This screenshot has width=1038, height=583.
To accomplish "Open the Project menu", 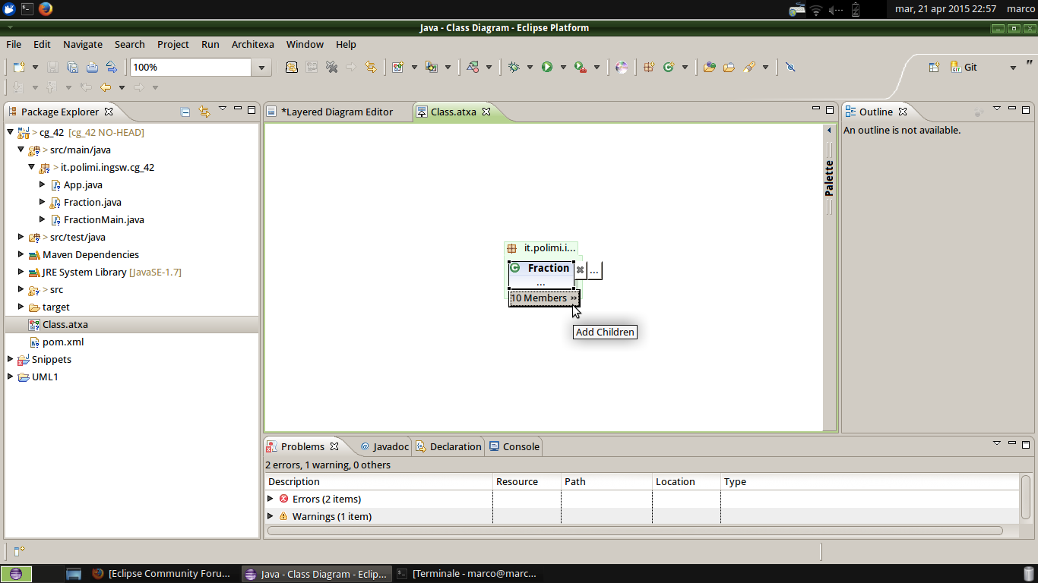I will pyautogui.click(x=173, y=44).
